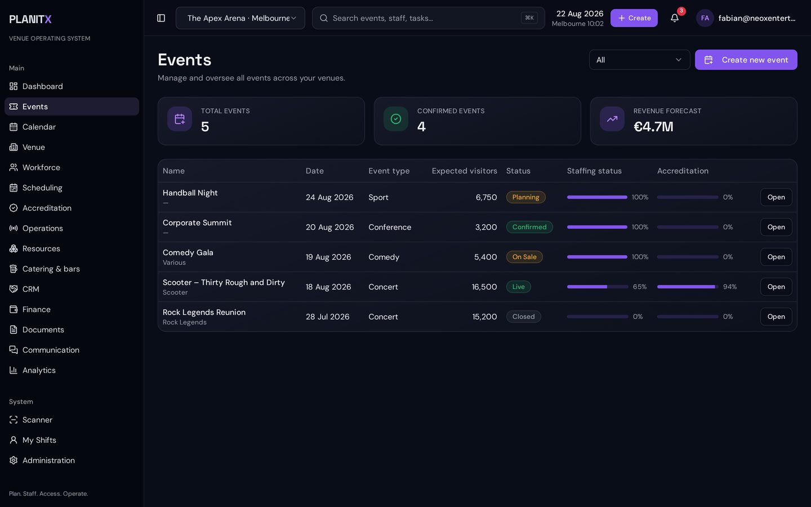Click the Resources boxes icon in sidebar

click(x=14, y=248)
